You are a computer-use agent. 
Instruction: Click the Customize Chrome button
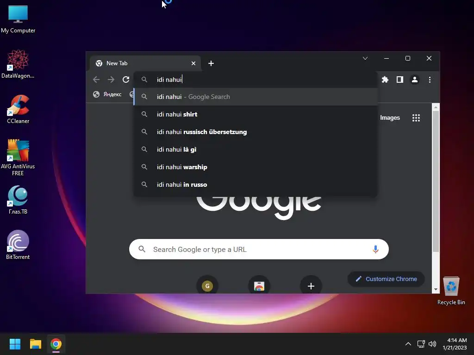coord(387,279)
